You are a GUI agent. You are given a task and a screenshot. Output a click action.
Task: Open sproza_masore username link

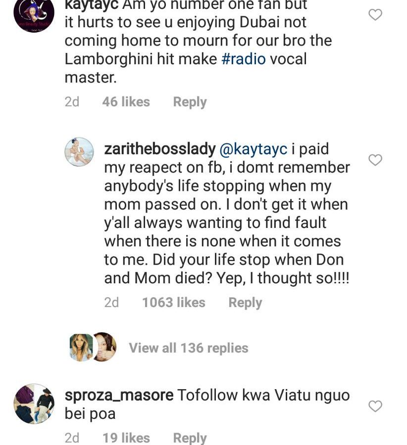click(x=119, y=396)
